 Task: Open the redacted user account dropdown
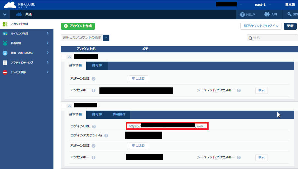[229, 4]
